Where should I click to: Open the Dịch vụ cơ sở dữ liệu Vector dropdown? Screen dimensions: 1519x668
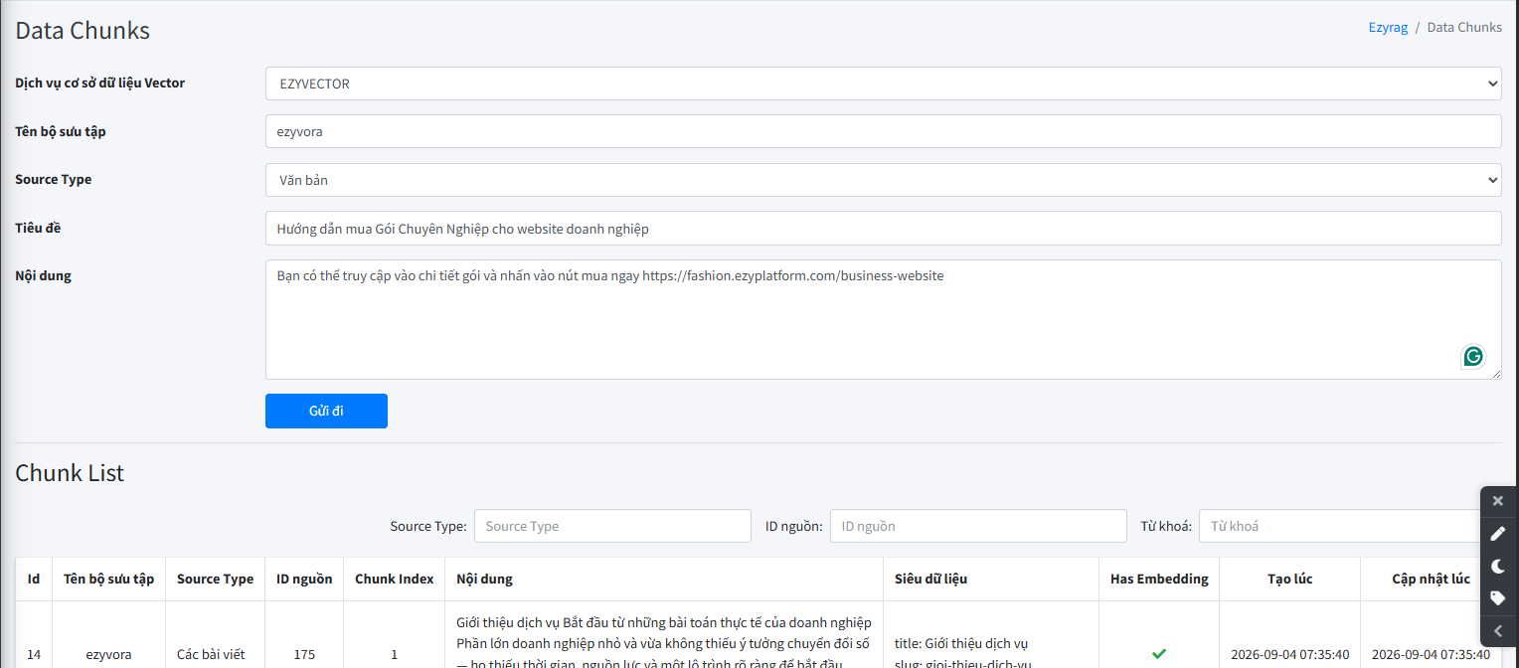pos(883,83)
